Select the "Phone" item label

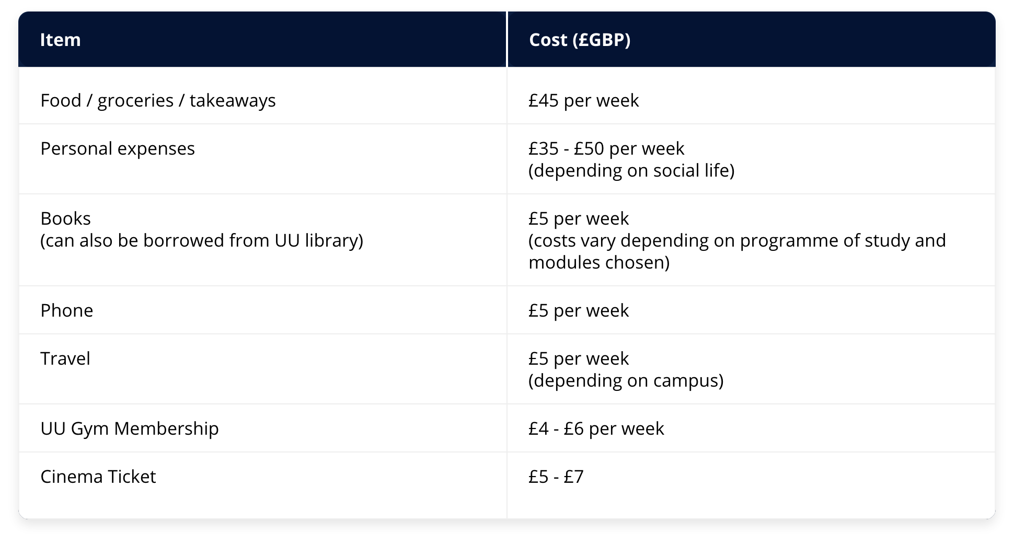tap(67, 310)
